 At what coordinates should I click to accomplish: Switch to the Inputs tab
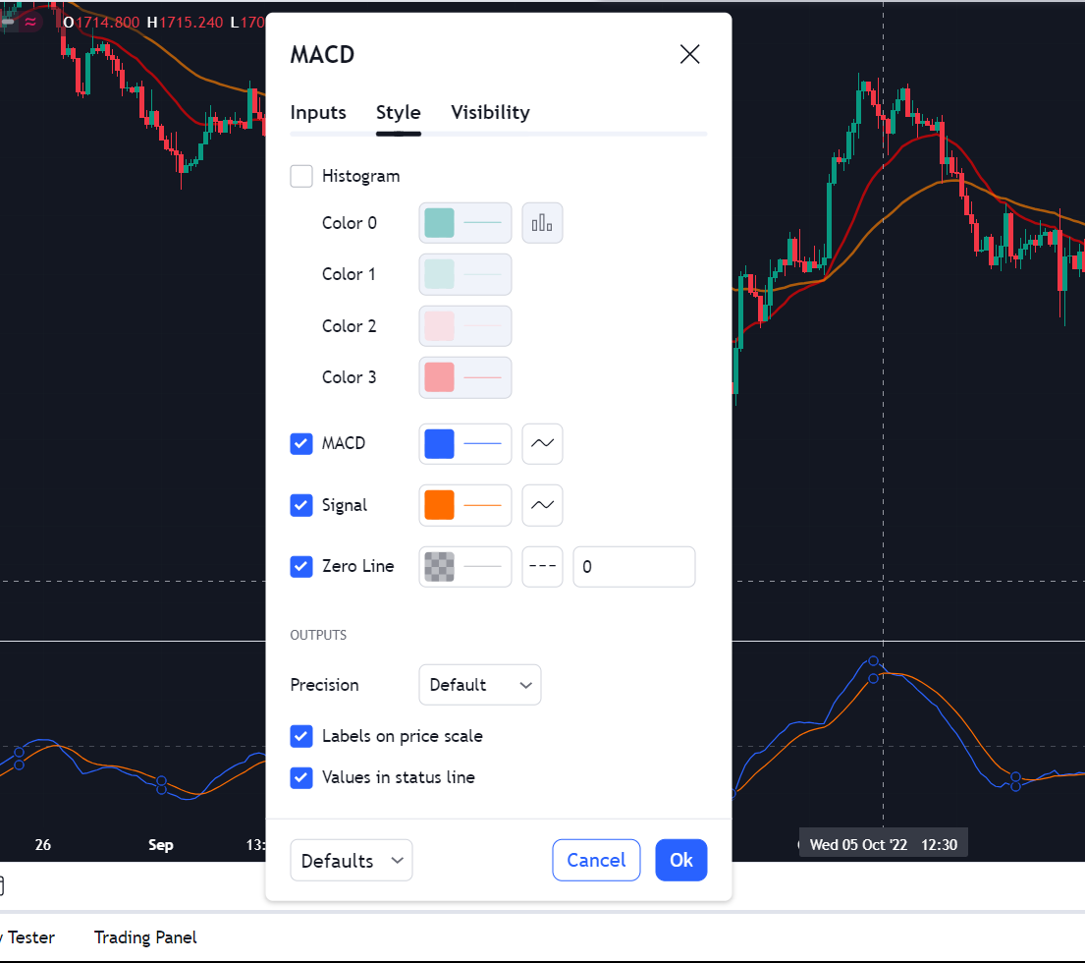click(x=317, y=112)
